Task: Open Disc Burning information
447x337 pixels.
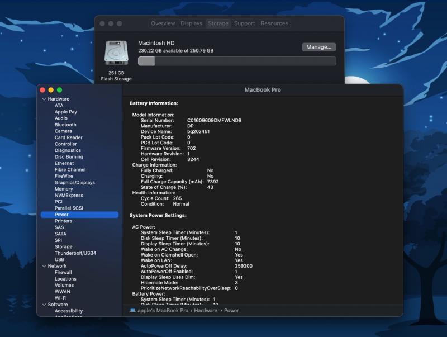Action: pos(69,157)
